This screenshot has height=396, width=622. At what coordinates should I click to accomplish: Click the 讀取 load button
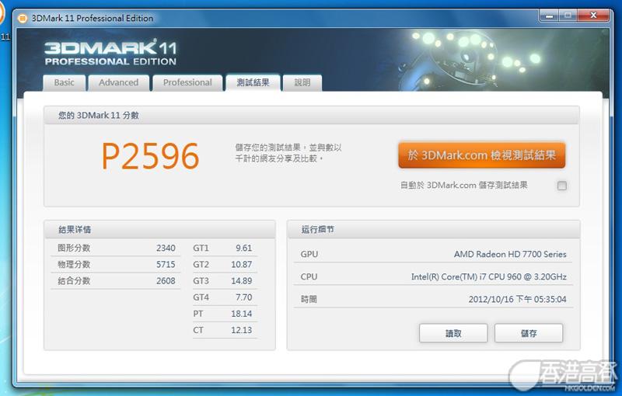coord(453,333)
